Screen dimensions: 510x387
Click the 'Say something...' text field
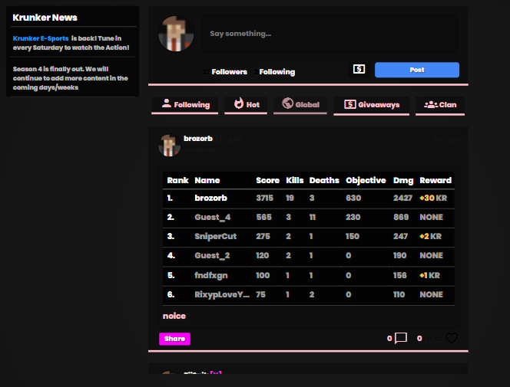[330, 34]
